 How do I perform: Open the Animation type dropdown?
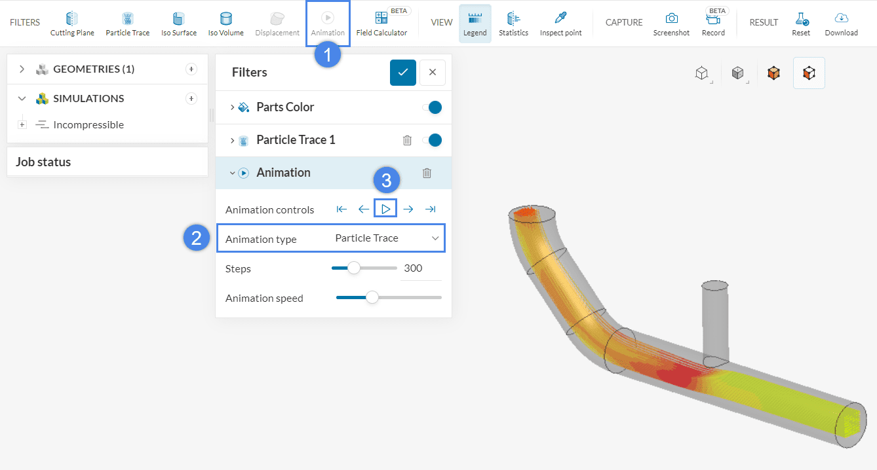387,238
